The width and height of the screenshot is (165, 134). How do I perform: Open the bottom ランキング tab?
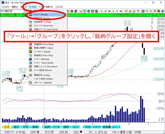coord(97,127)
